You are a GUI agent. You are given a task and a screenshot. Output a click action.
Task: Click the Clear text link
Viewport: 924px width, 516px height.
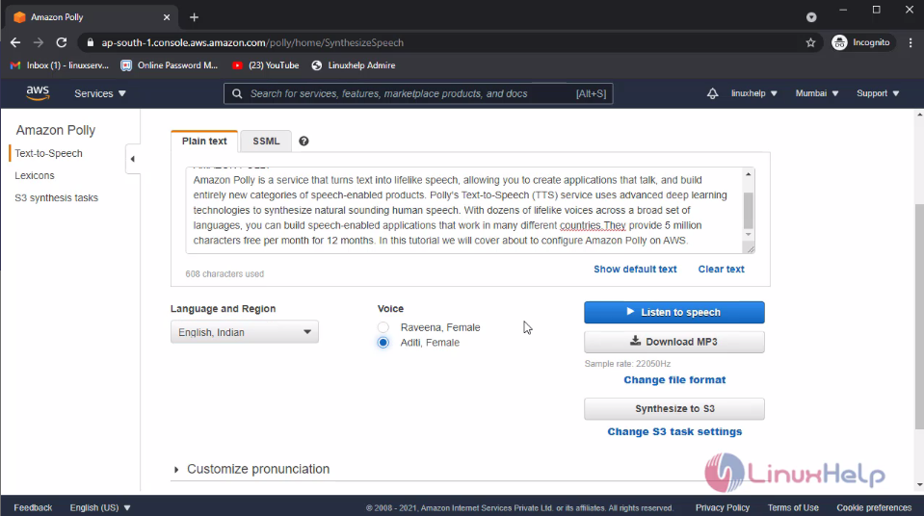point(722,270)
